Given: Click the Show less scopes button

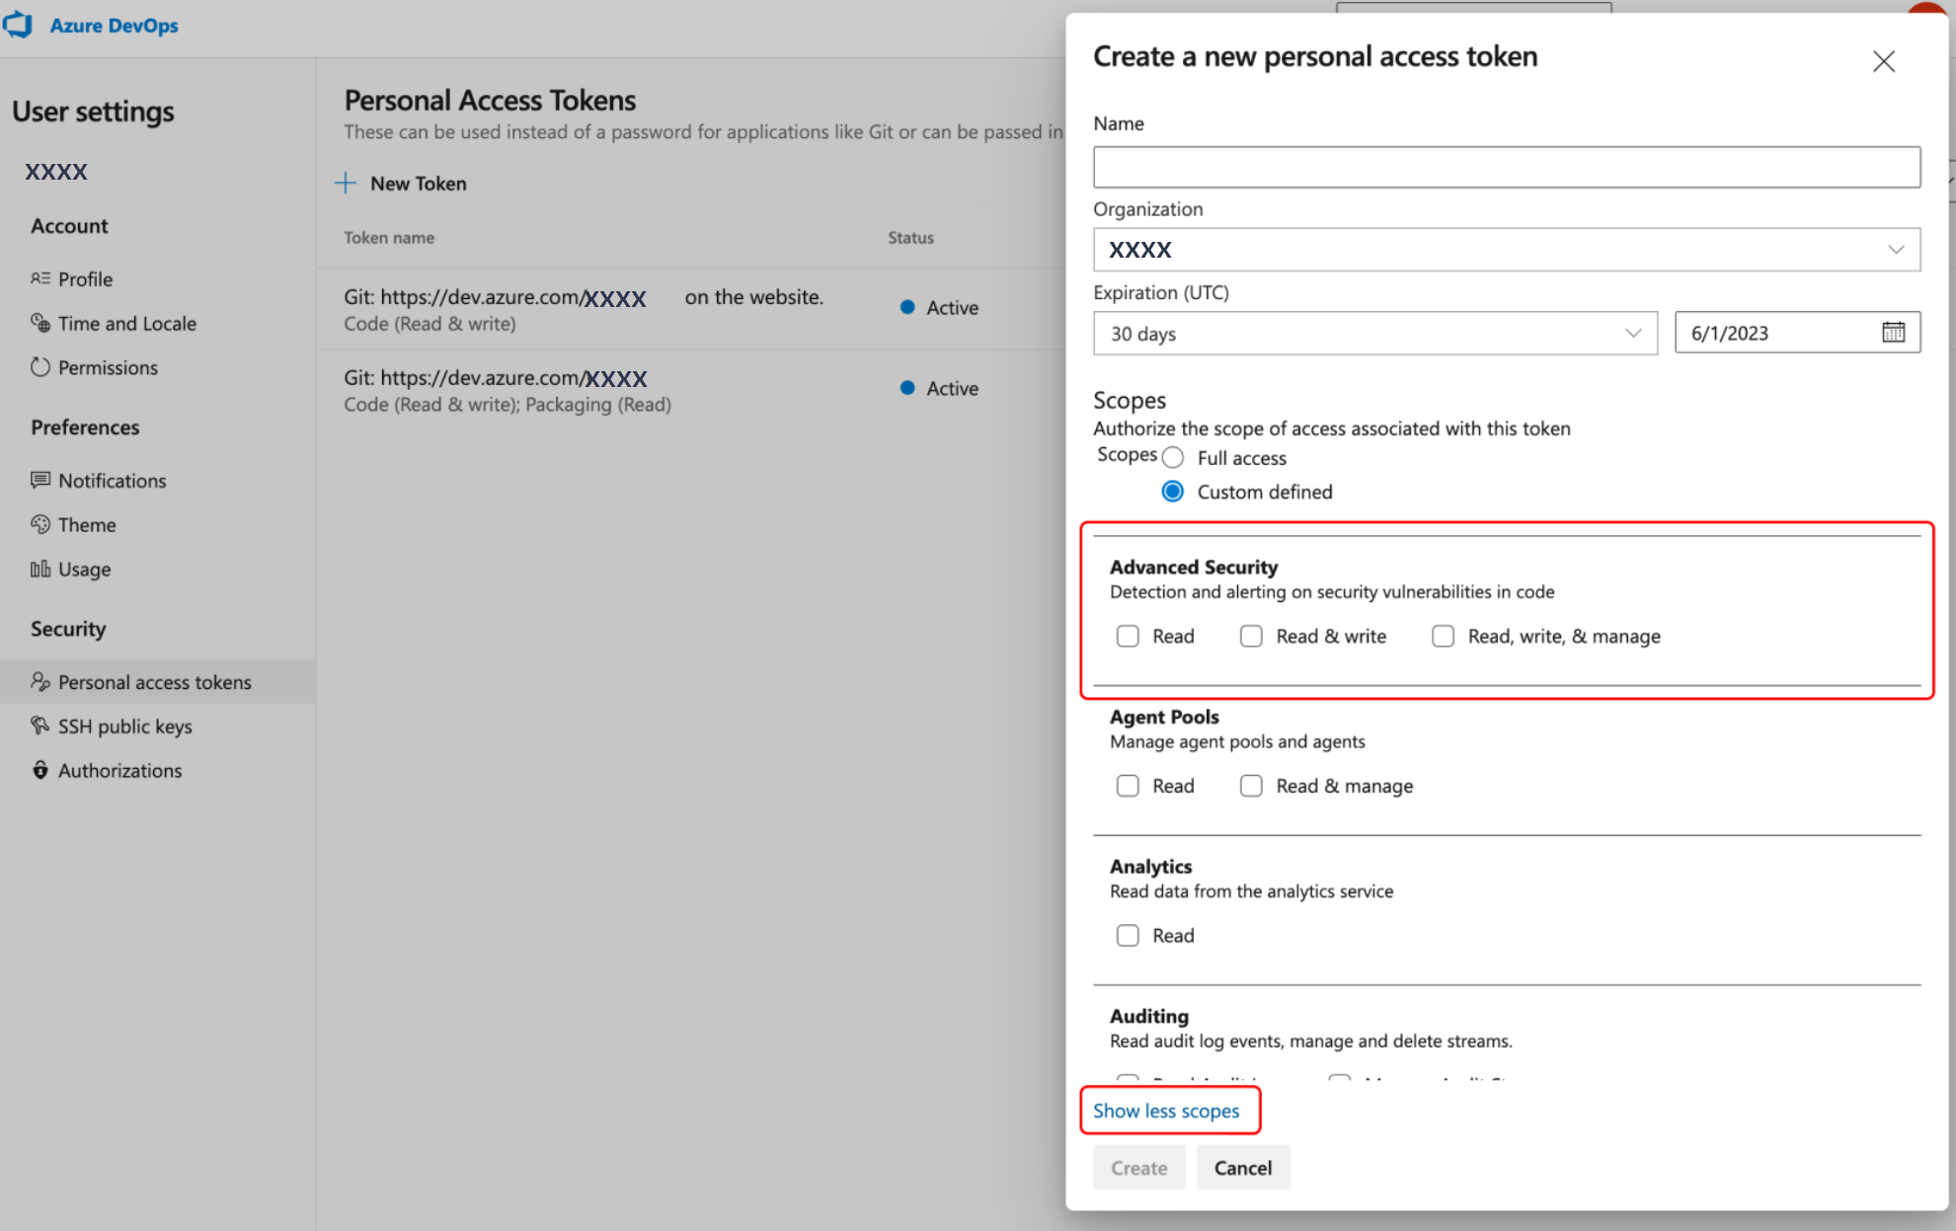Looking at the screenshot, I should pos(1167,1111).
